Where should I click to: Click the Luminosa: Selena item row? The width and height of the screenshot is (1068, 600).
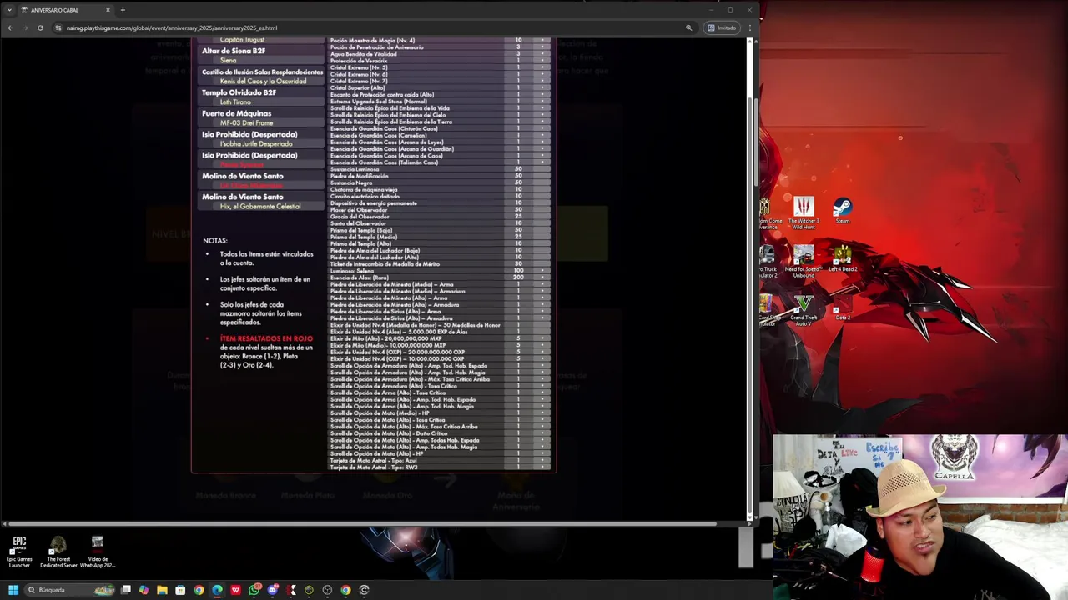[440, 271]
